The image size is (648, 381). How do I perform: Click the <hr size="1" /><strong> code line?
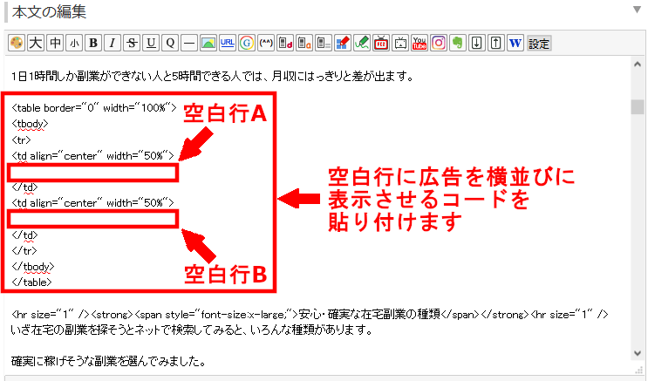click(x=310, y=315)
